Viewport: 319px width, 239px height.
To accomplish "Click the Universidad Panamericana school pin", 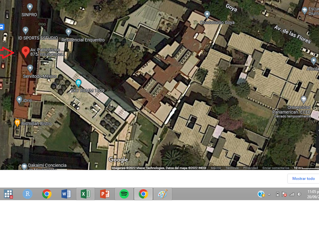I will tap(303, 99).
